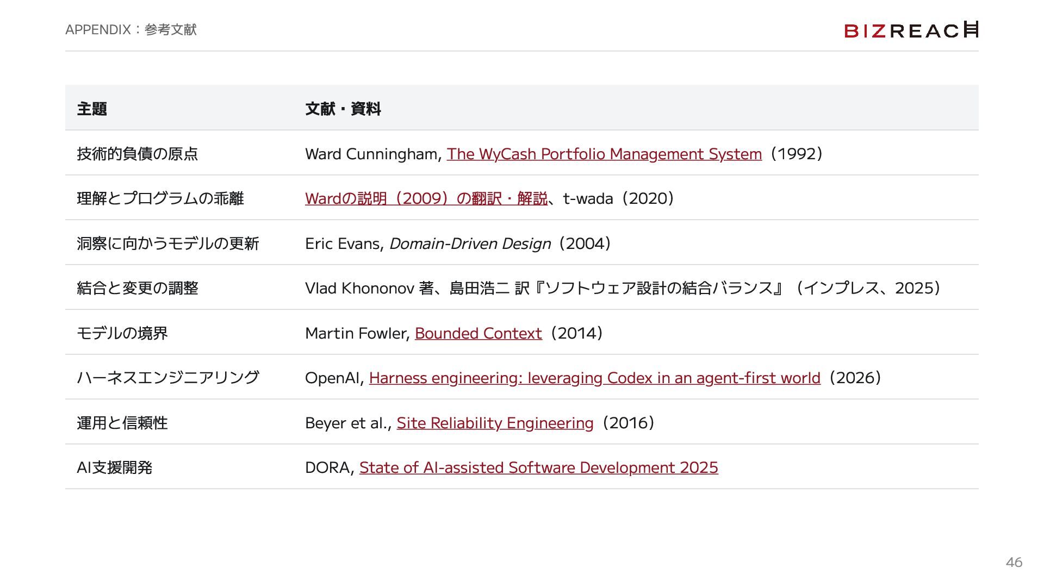The image size is (1044, 587).
Task: Select the モデルの境界 row label
Action: (122, 333)
